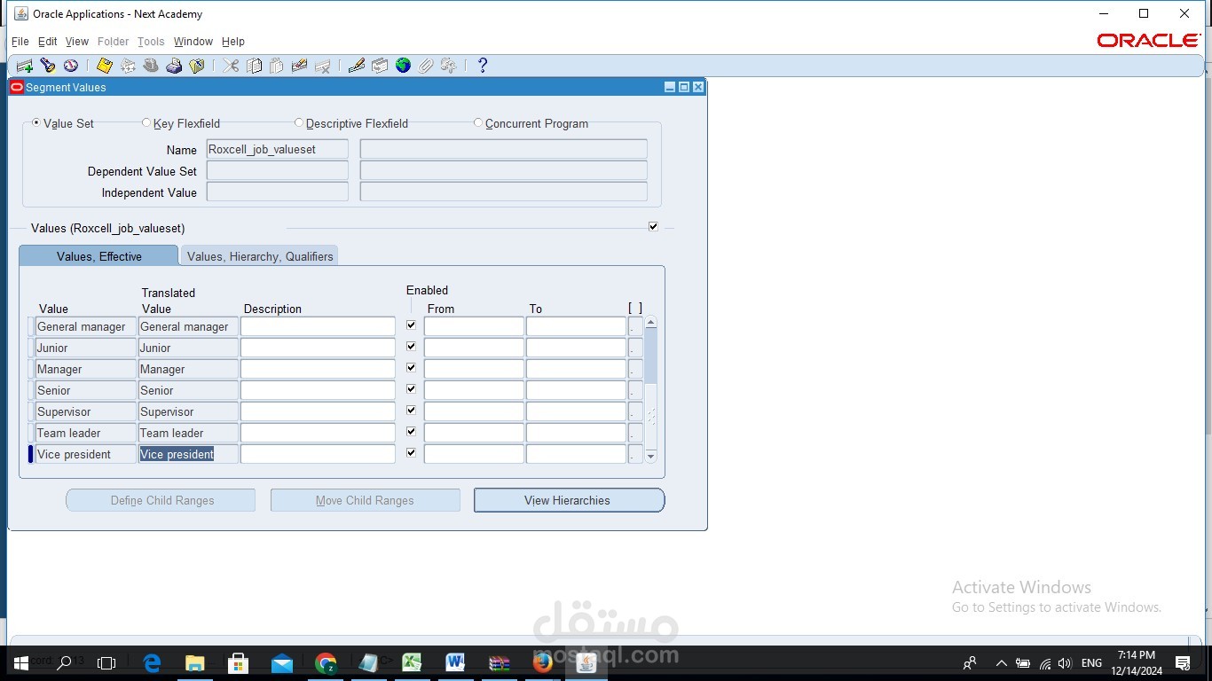1212x681 pixels.
Task: Open Word from the taskbar
Action: click(455, 662)
